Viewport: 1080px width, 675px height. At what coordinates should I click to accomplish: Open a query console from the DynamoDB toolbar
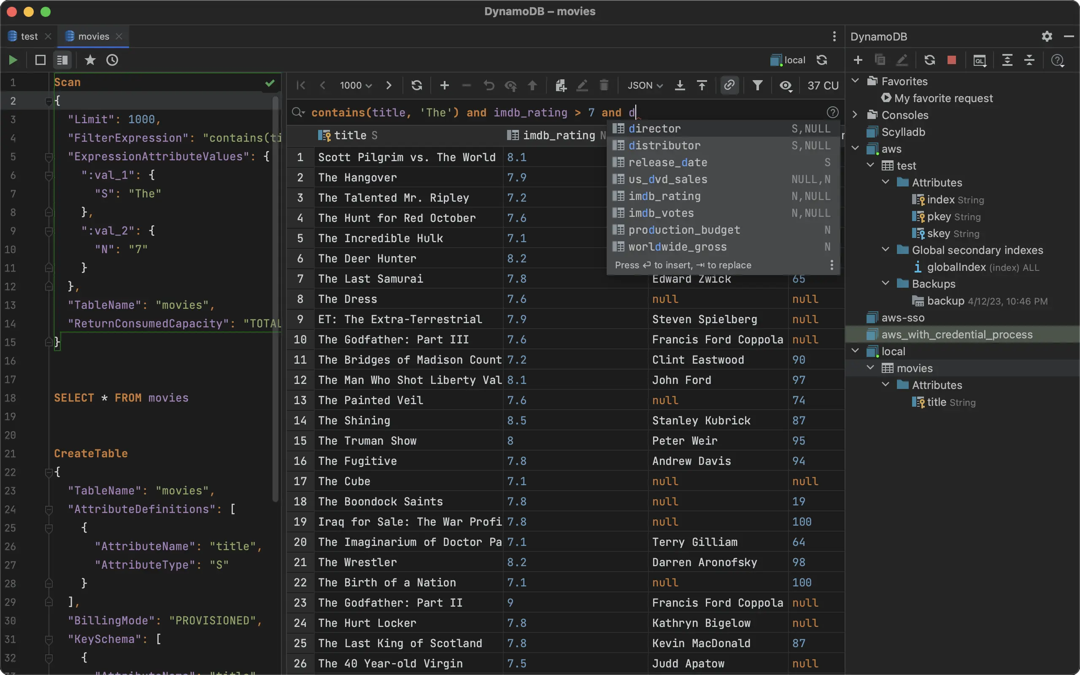[x=980, y=60]
